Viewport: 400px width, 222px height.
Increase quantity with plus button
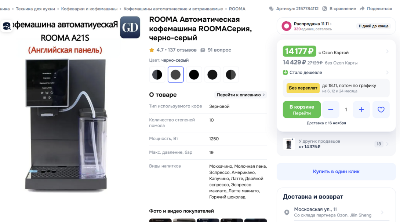[361, 109]
